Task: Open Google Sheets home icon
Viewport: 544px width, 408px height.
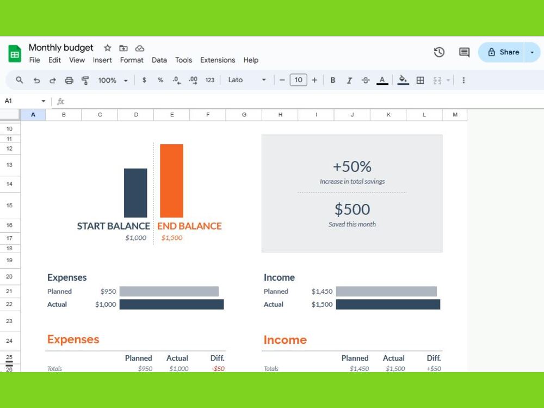Action: (x=15, y=54)
